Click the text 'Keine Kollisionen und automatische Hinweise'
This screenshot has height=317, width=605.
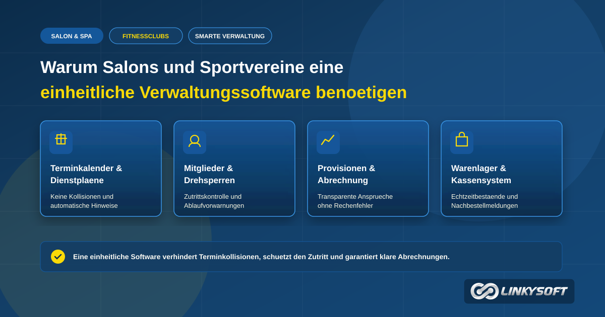point(84,201)
